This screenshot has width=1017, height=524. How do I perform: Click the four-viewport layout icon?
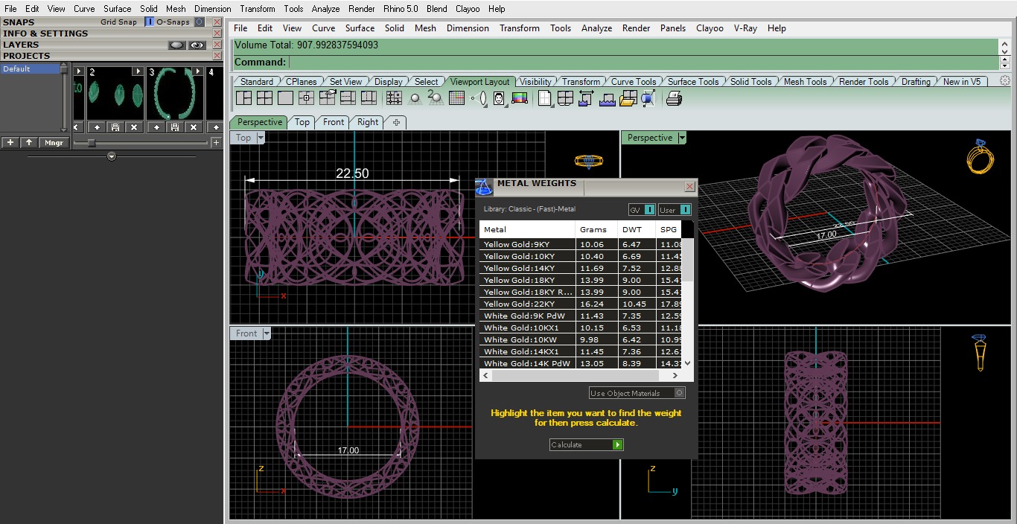[264, 98]
